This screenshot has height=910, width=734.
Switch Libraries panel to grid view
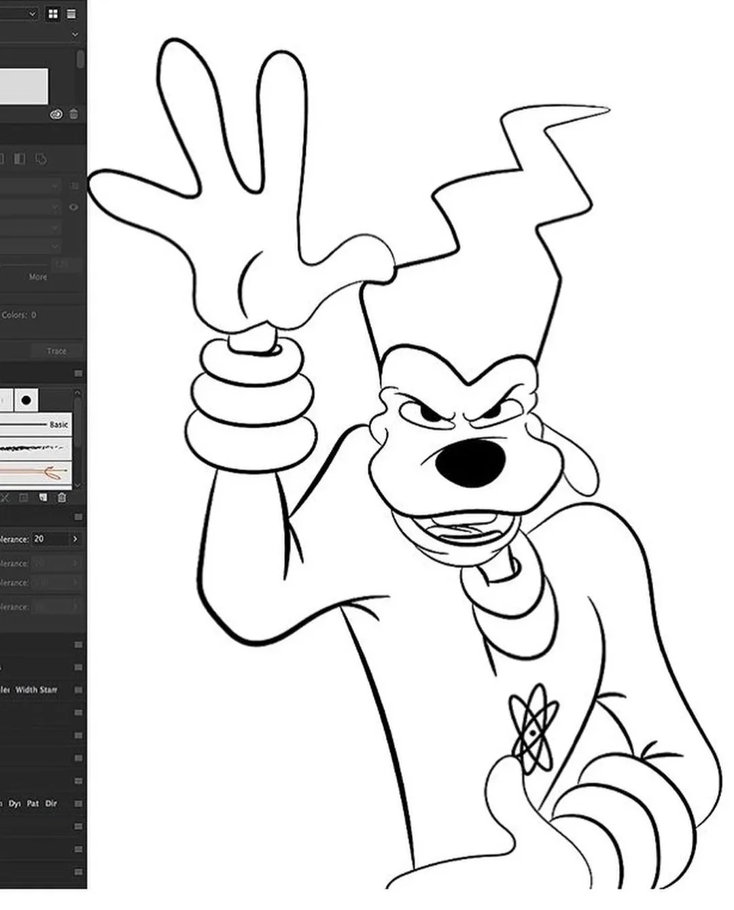pos(54,14)
